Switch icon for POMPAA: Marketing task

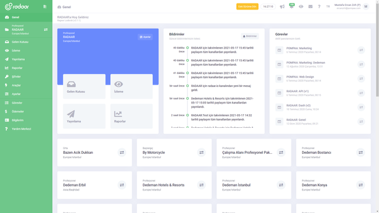pyautogui.click(x=361, y=50)
